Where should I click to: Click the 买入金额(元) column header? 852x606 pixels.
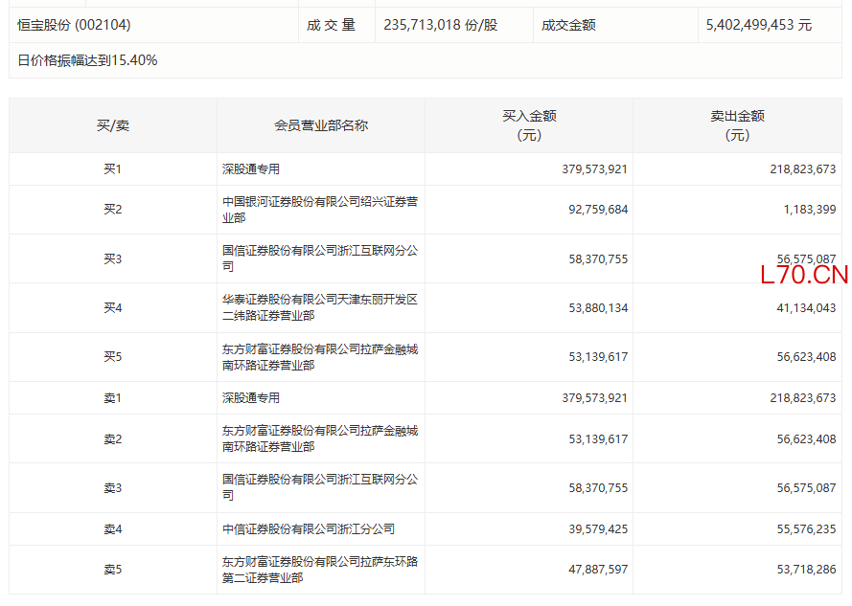tap(529, 125)
